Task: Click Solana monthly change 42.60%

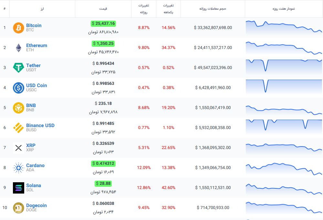Action: tap(168, 187)
